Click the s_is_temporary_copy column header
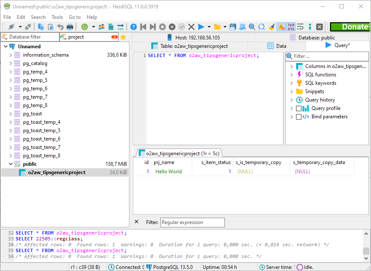The width and height of the screenshot is (371, 271). [x=262, y=162]
